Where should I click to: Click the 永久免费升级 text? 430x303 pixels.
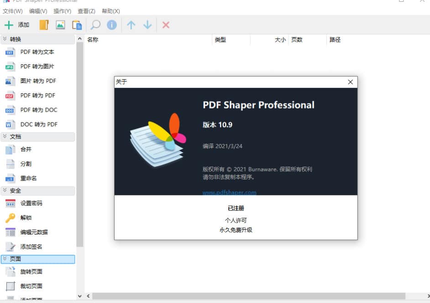(x=236, y=230)
